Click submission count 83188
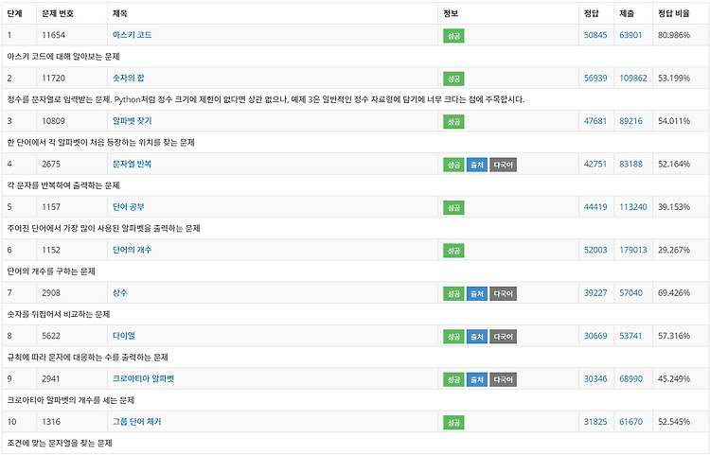 click(630, 164)
